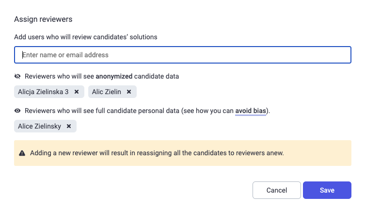Click the reassigning candidates warning message text

tap(157, 153)
